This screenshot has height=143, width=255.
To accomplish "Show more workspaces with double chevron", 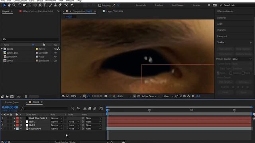I will pyautogui.click(x=209, y=5).
